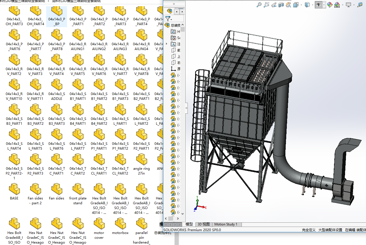Click the Previous View icon
366x245 pixels.
pos(274,5)
